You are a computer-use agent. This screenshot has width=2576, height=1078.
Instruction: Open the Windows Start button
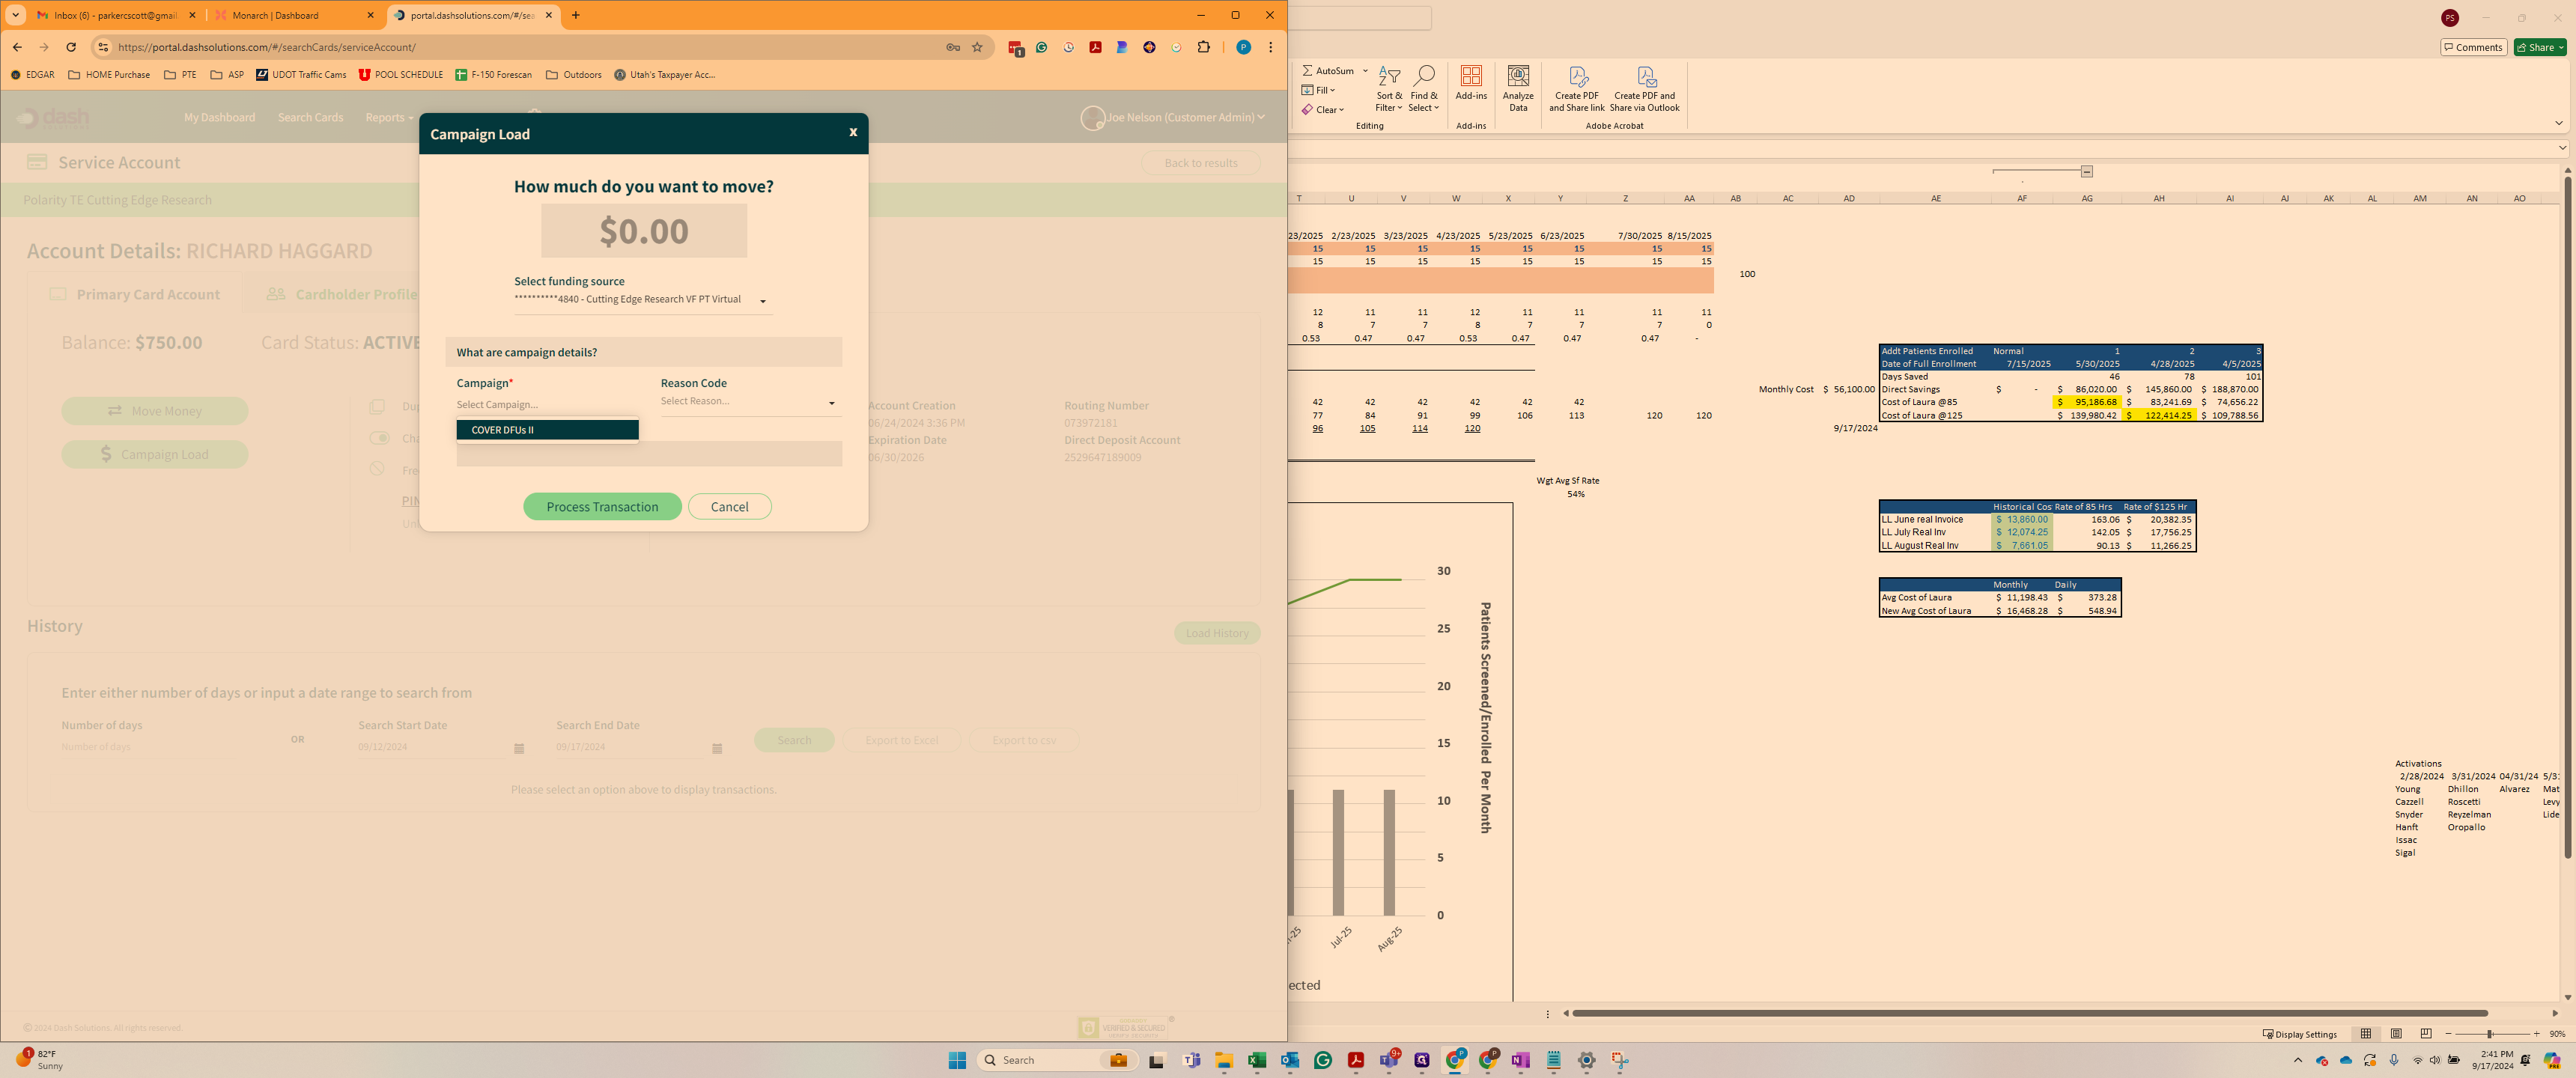point(957,1060)
